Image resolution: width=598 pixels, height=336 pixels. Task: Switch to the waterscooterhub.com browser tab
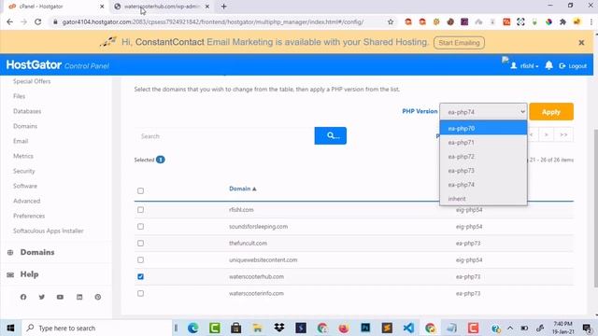click(162, 7)
